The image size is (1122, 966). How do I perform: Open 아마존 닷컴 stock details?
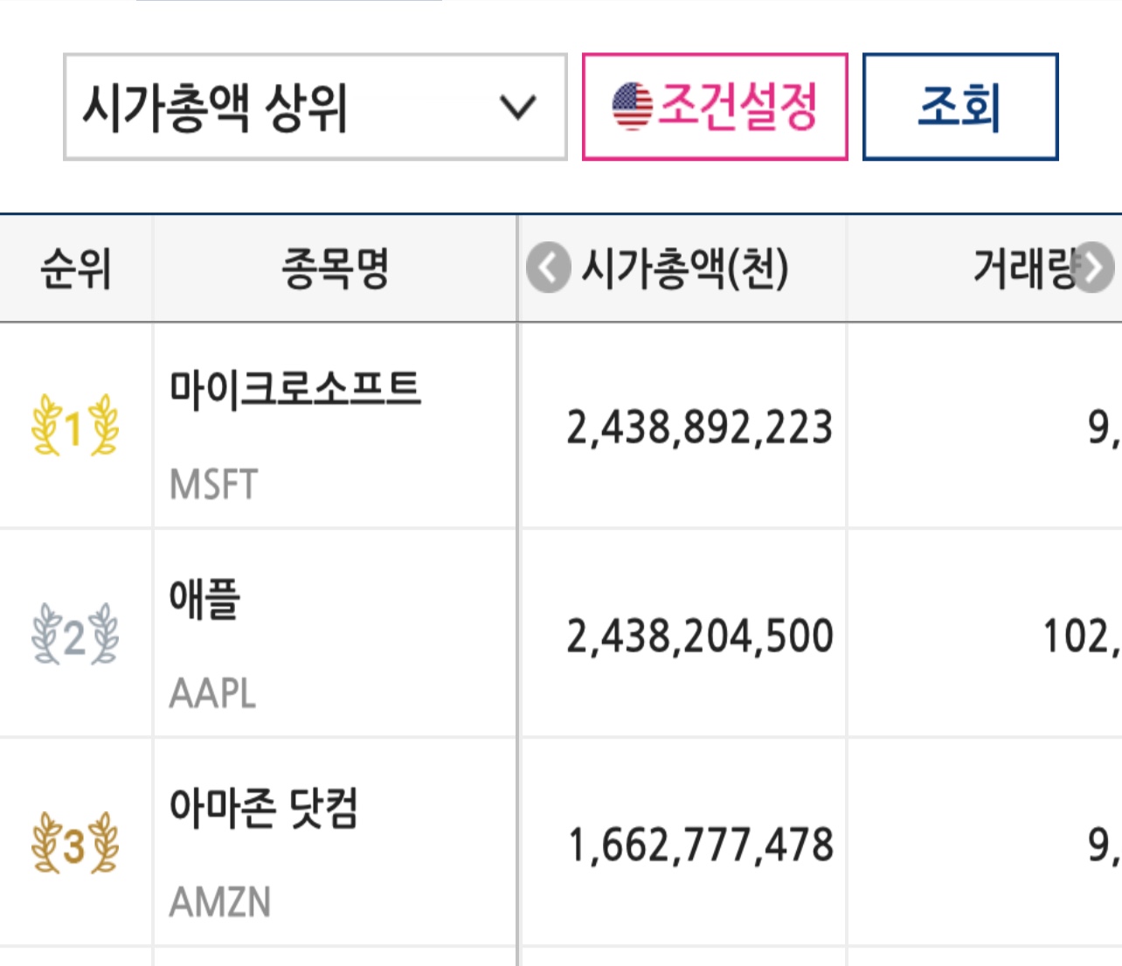pos(264,808)
